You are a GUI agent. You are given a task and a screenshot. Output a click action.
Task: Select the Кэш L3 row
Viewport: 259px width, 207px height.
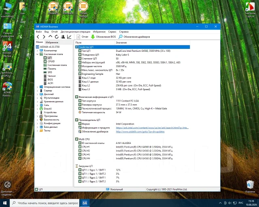(x=132, y=89)
